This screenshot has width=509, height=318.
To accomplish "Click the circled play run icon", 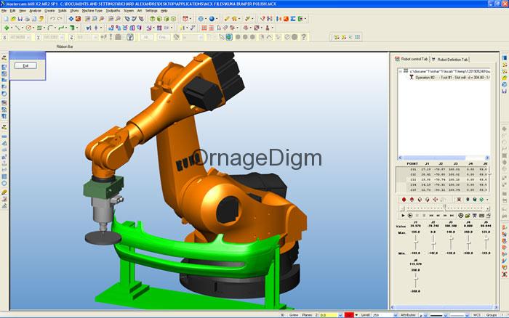I will click(x=410, y=216).
